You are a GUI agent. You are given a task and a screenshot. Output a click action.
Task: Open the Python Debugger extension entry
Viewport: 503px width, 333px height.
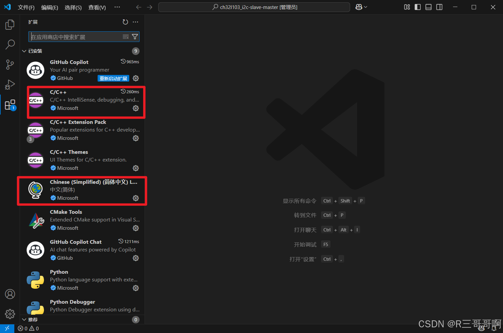[82, 306]
